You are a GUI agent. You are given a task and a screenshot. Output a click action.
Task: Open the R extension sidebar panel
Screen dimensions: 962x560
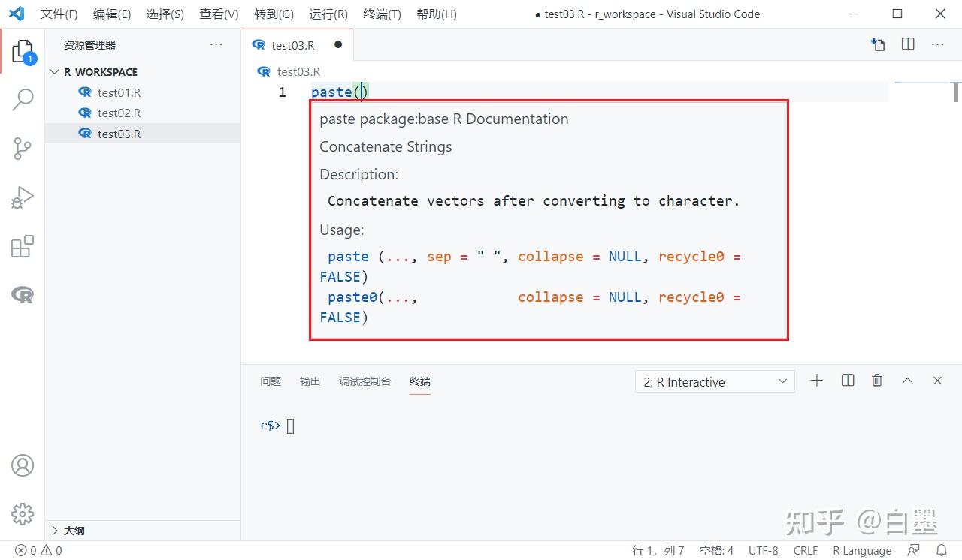pyautogui.click(x=23, y=295)
